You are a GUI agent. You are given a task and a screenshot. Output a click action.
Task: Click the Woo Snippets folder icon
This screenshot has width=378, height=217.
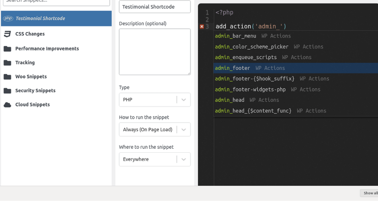[7, 76]
